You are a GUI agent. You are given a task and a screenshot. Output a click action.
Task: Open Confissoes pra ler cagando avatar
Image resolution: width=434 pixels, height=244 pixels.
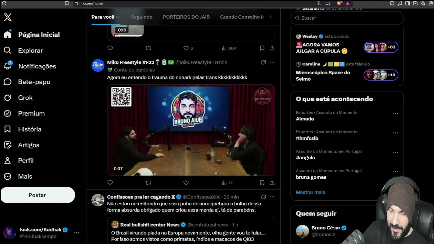tap(98, 200)
